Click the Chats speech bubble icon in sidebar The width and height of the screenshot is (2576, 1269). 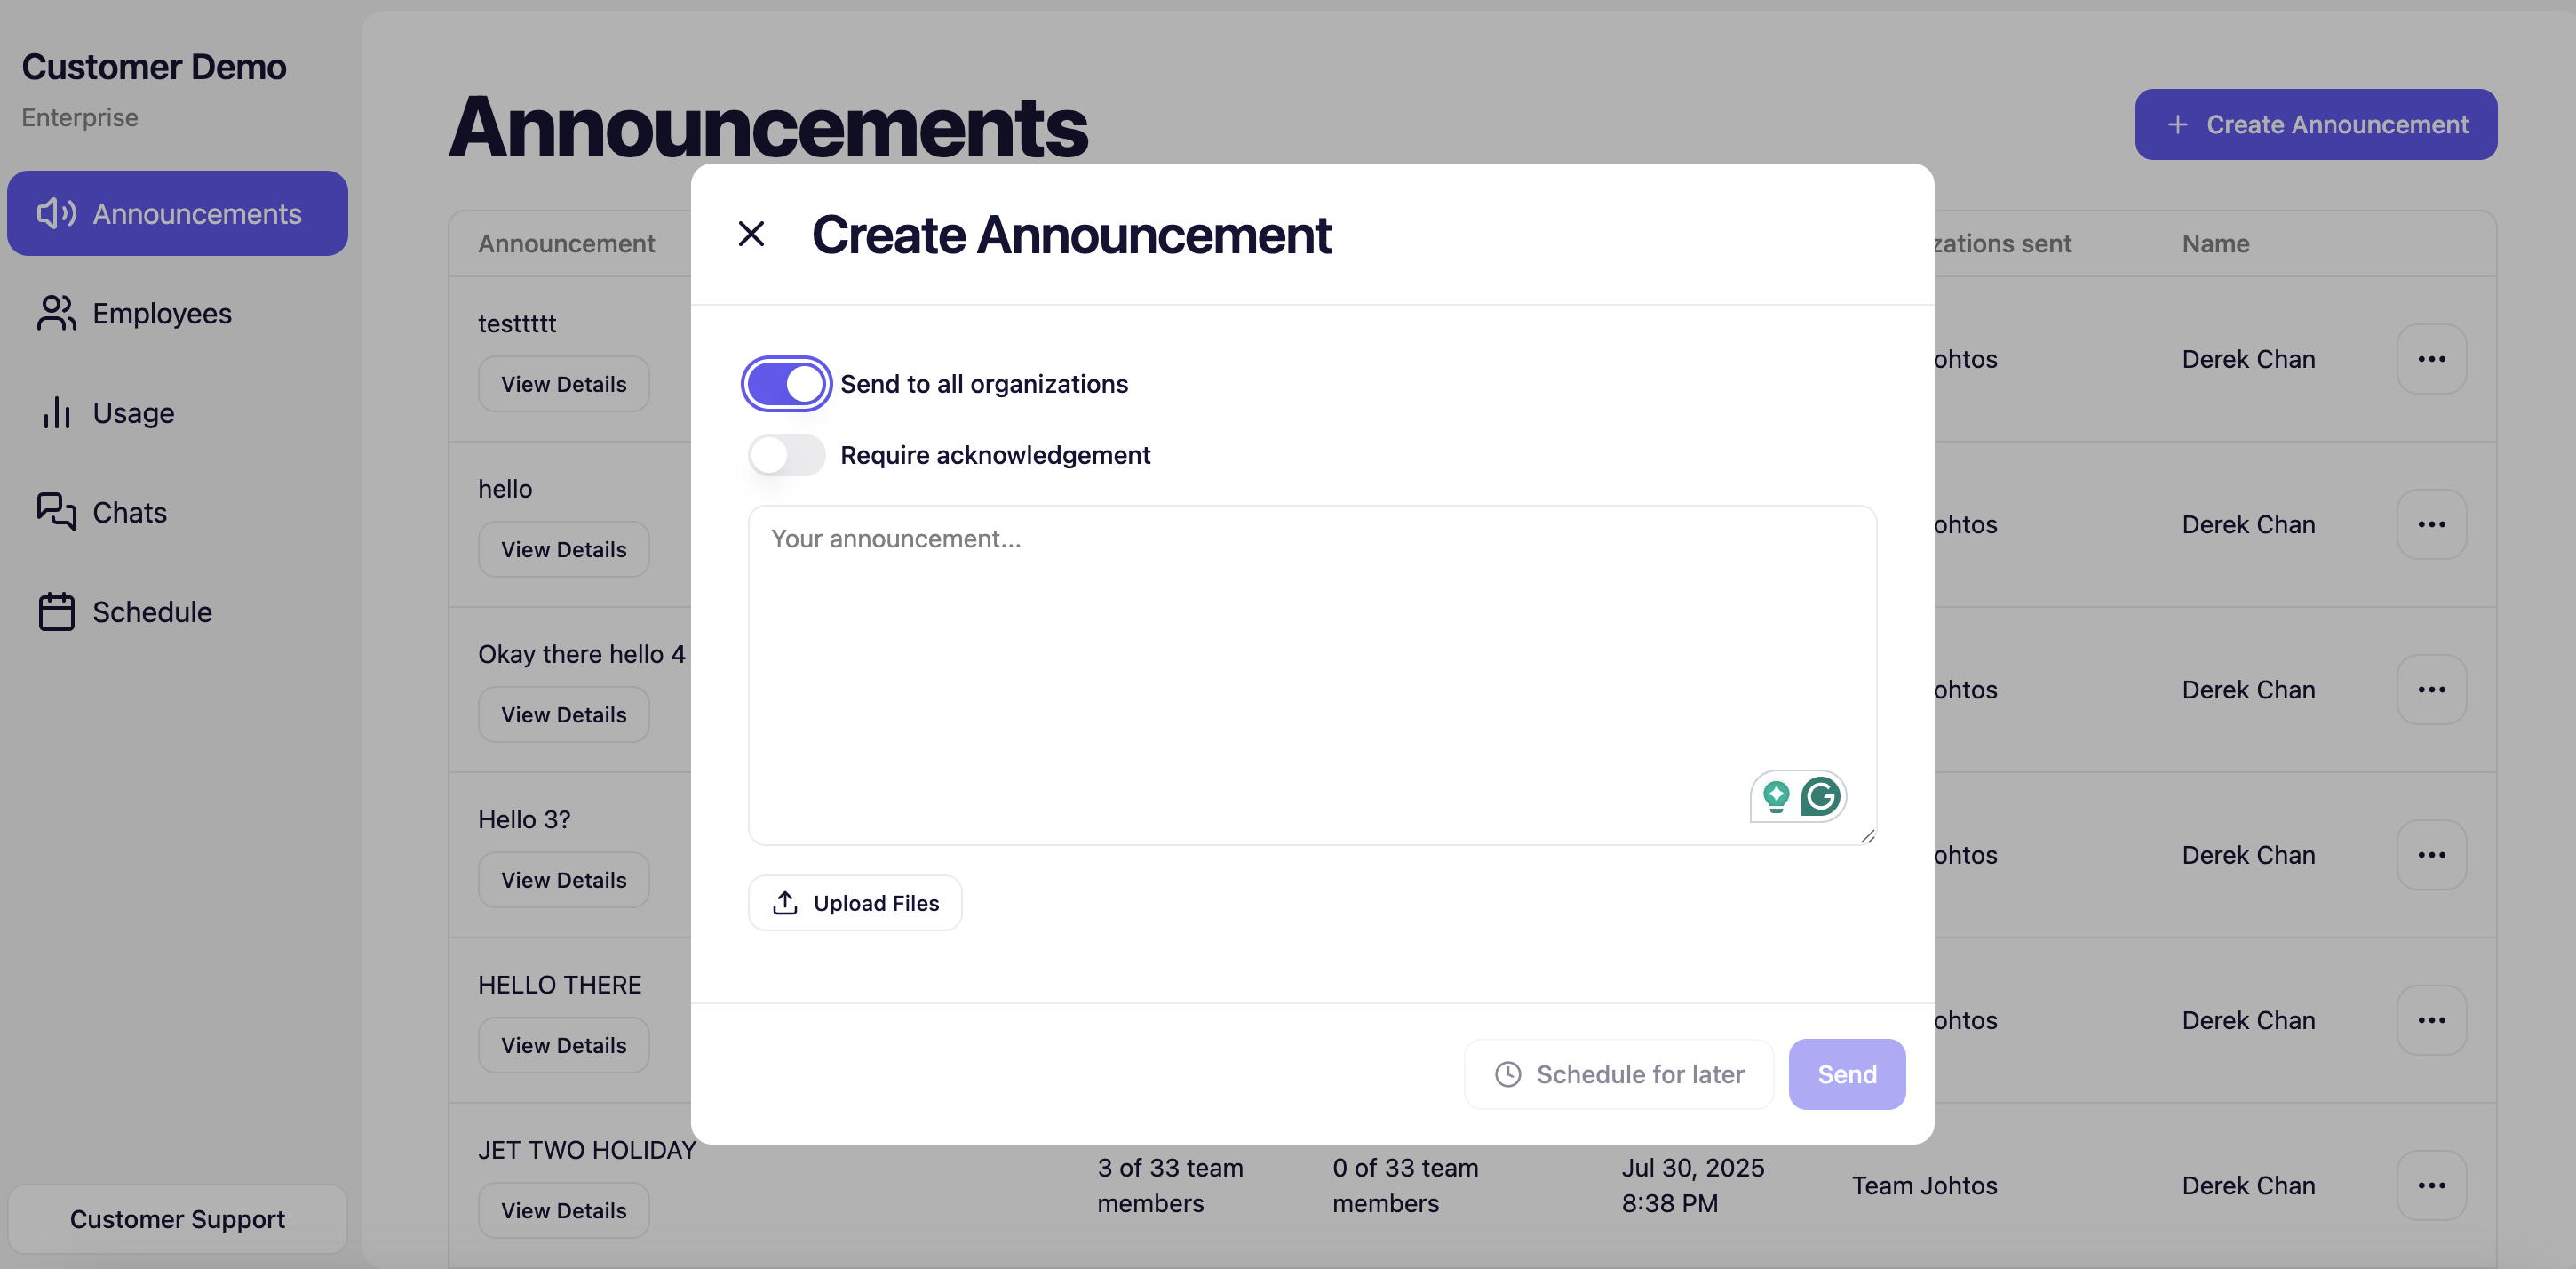tap(56, 511)
